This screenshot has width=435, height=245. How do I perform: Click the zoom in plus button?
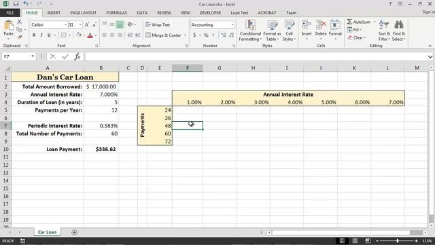click(x=416, y=241)
